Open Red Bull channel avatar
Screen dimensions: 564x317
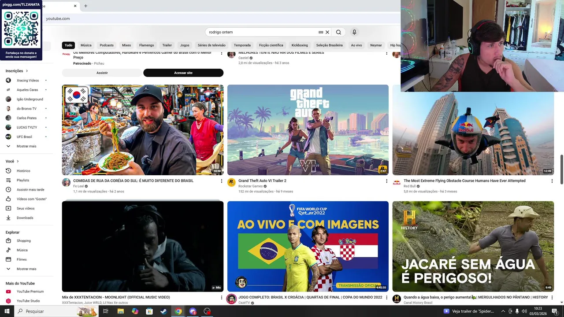(x=397, y=182)
